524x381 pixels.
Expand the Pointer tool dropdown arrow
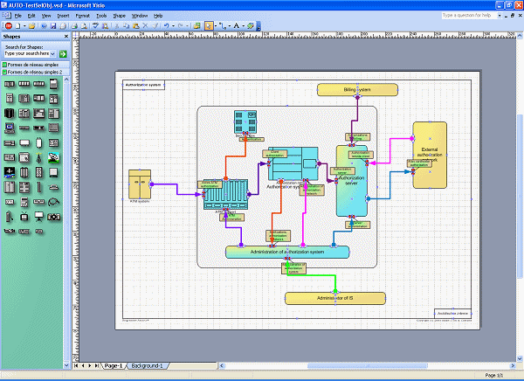tap(216, 25)
